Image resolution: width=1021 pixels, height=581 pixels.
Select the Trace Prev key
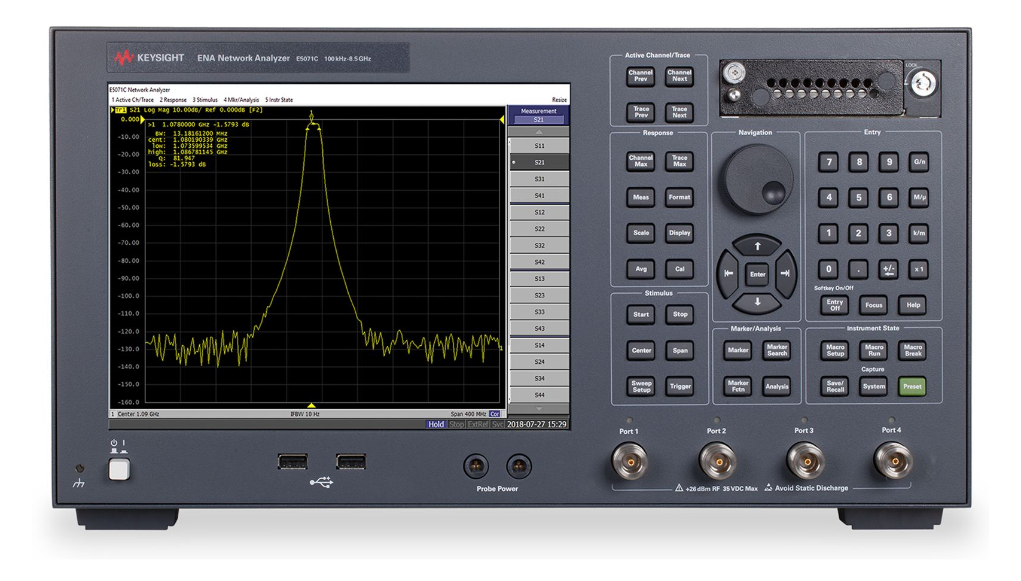click(641, 112)
